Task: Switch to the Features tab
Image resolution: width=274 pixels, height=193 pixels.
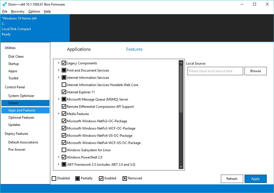Action: [x=134, y=49]
